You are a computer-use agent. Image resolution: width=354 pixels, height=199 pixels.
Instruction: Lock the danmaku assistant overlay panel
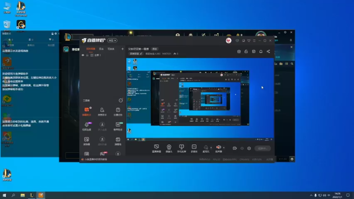[x=52, y=34]
